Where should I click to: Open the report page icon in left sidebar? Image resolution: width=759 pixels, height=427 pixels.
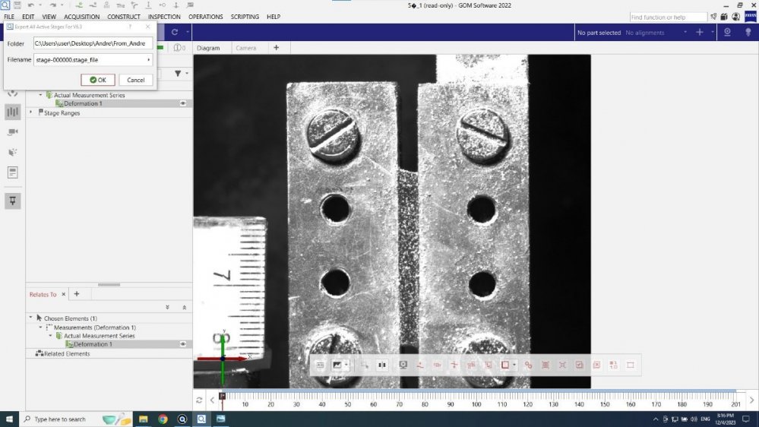(x=13, y=172)
